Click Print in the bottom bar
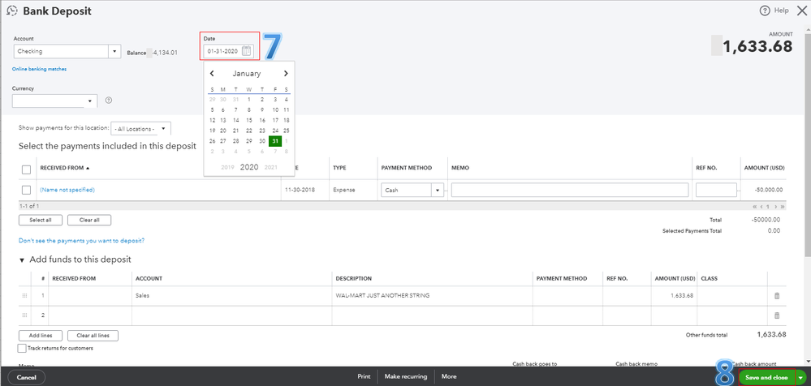The width and height of the screenshot is (811, 386). tap(365, 377)
